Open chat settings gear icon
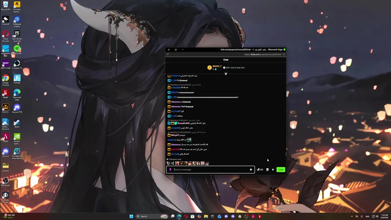Viewport: 391px width, 220px height. click(x=273, y=170)
